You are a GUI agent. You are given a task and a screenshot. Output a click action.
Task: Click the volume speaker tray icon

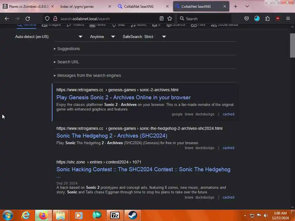point(266,216)
